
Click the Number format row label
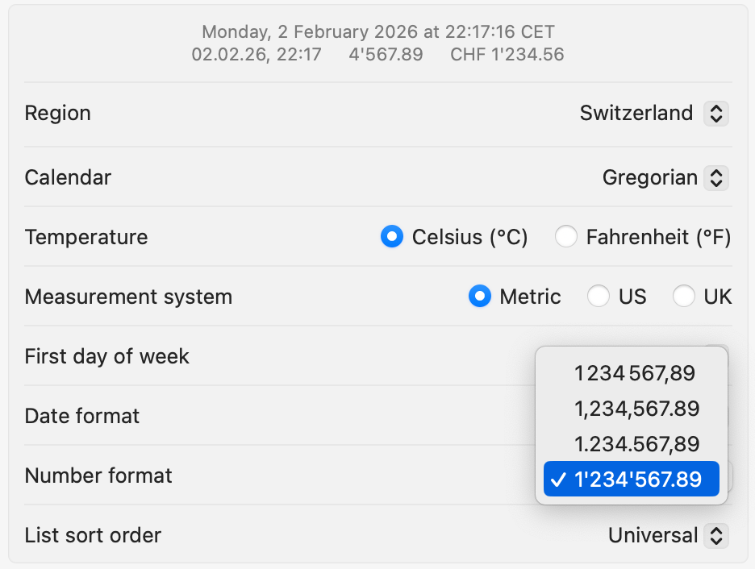(x=98, y=476)
